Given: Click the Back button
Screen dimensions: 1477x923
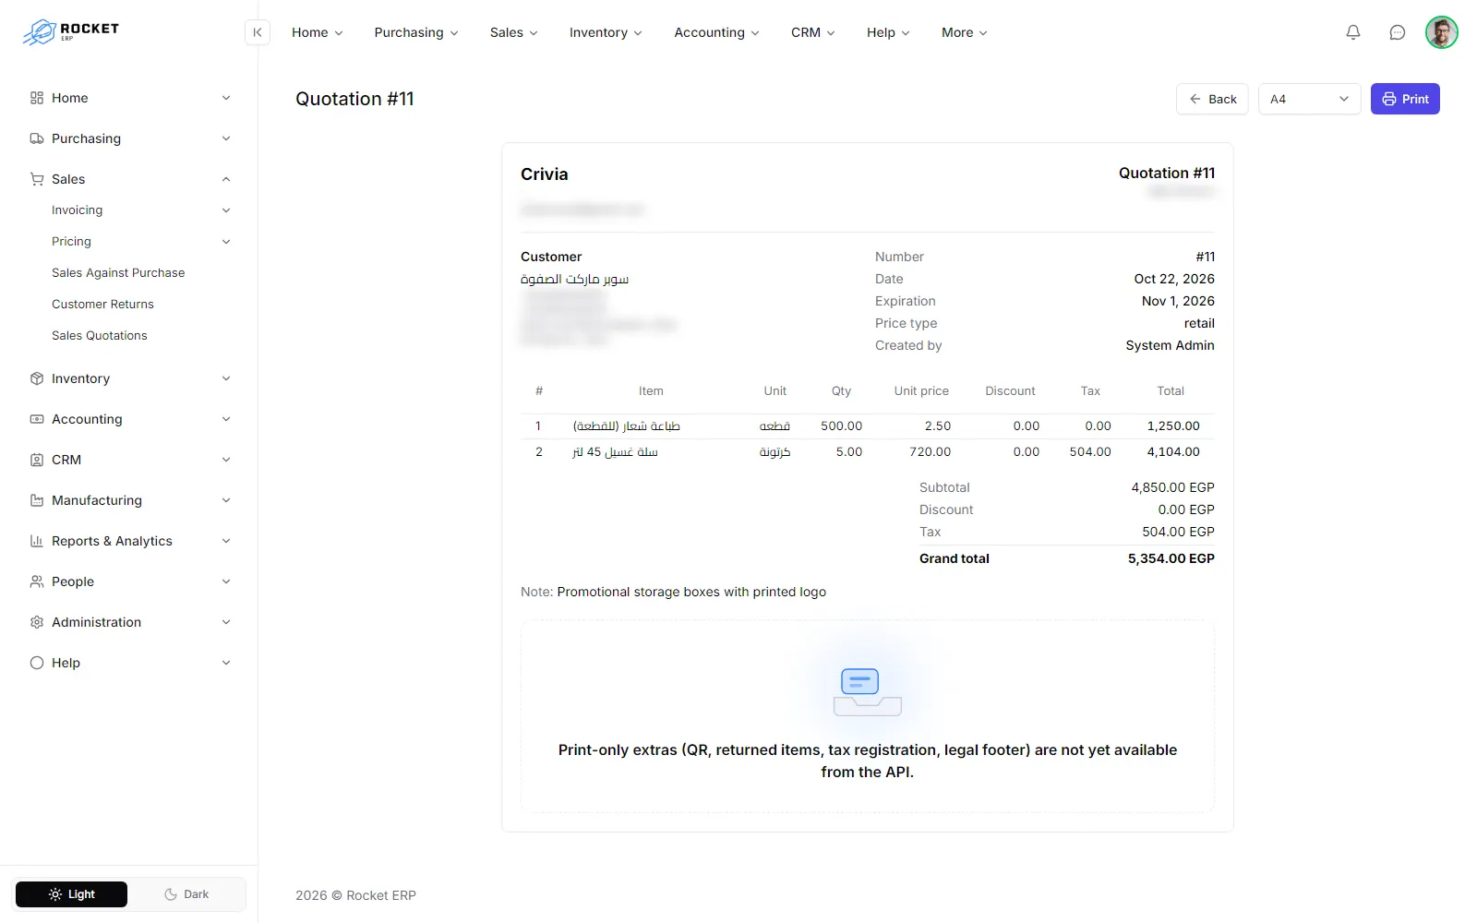Looking at the screenshot, I should tap(1212, 99).
